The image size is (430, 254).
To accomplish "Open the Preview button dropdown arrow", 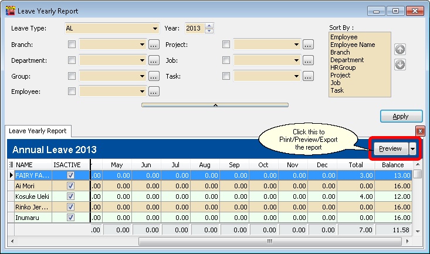I will [x=412, y=149].
